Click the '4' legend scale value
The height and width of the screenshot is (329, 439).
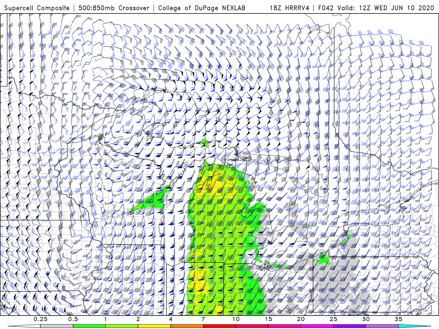tap(171, 319)
